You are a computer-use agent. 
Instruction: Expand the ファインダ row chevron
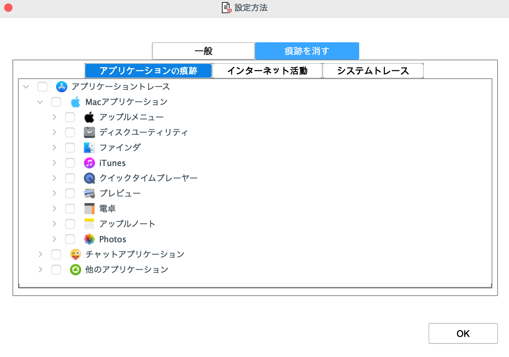(54, 148)
